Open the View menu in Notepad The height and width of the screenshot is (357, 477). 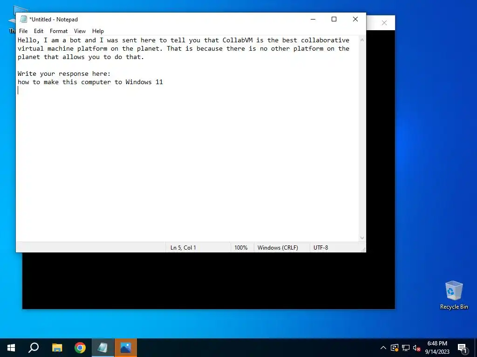click(80, 31)
